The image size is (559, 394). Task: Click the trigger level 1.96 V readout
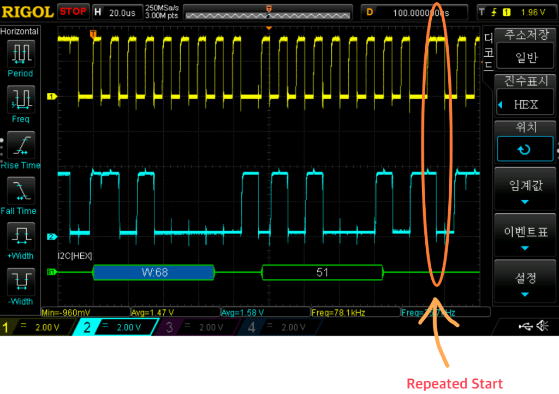coord(533,13)
